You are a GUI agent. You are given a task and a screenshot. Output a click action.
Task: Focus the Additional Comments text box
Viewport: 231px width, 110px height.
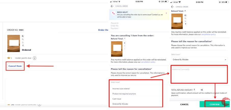click(199, 74)
